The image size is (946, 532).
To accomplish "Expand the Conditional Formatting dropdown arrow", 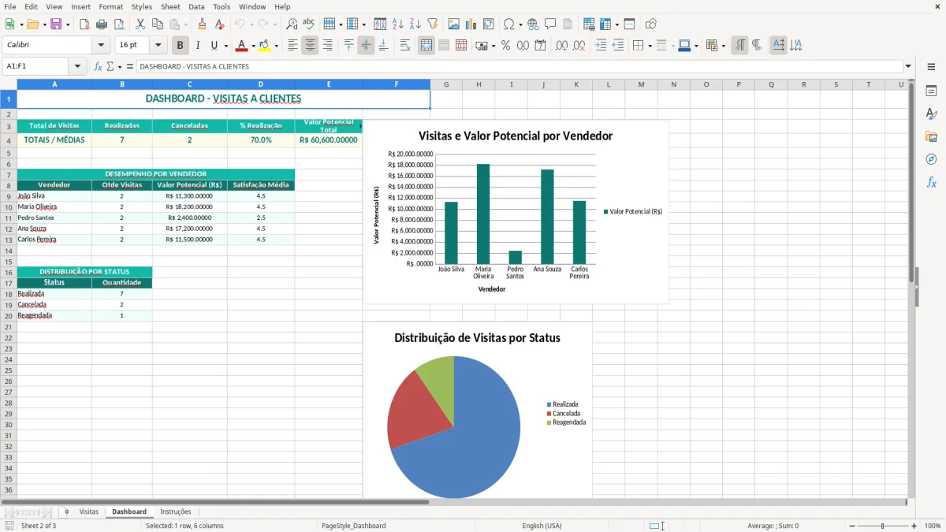I will [x=723, y=46].
